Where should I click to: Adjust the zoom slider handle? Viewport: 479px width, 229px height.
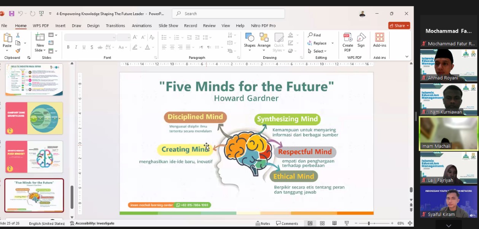tap(369, 223)
